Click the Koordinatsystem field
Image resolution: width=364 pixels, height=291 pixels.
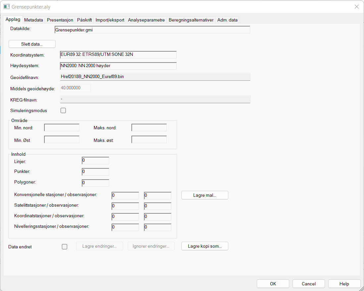click(x=118, y=55)
